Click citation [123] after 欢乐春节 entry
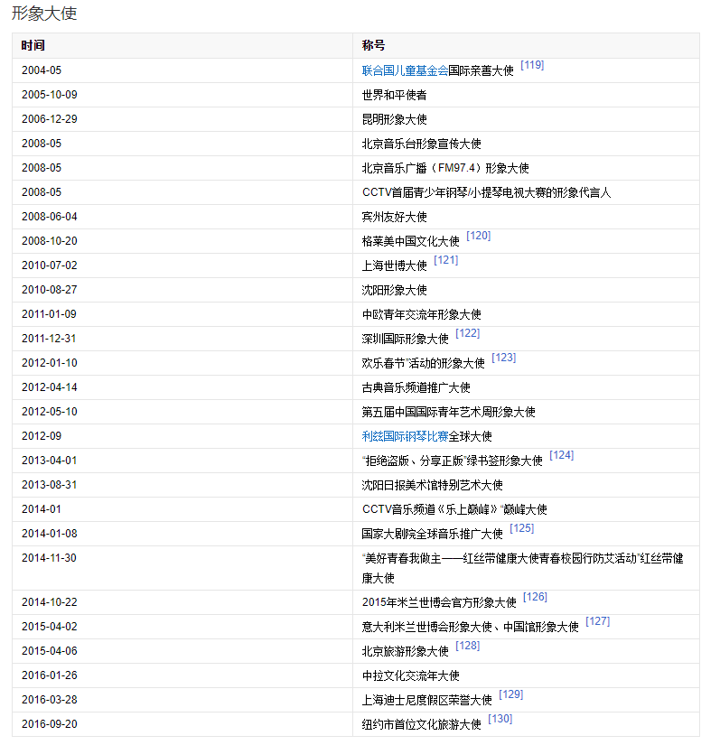The width and height of the screenshot is (720, 745). tap(504, 358)
